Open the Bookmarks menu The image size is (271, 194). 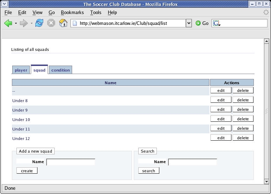[72, 12]
